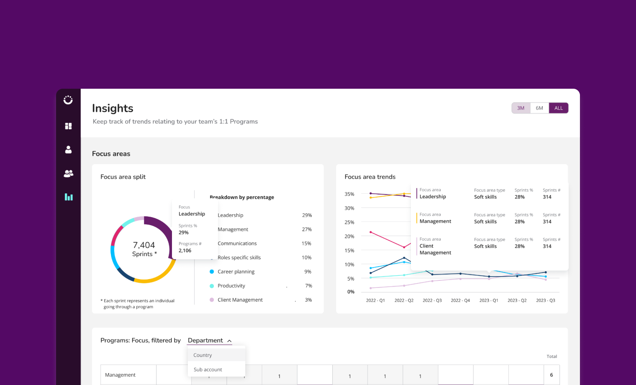The height and width of the screenshot is (385, 636).
Task: Click the 7,404 Sprints donut center
Action: [144, 249]
